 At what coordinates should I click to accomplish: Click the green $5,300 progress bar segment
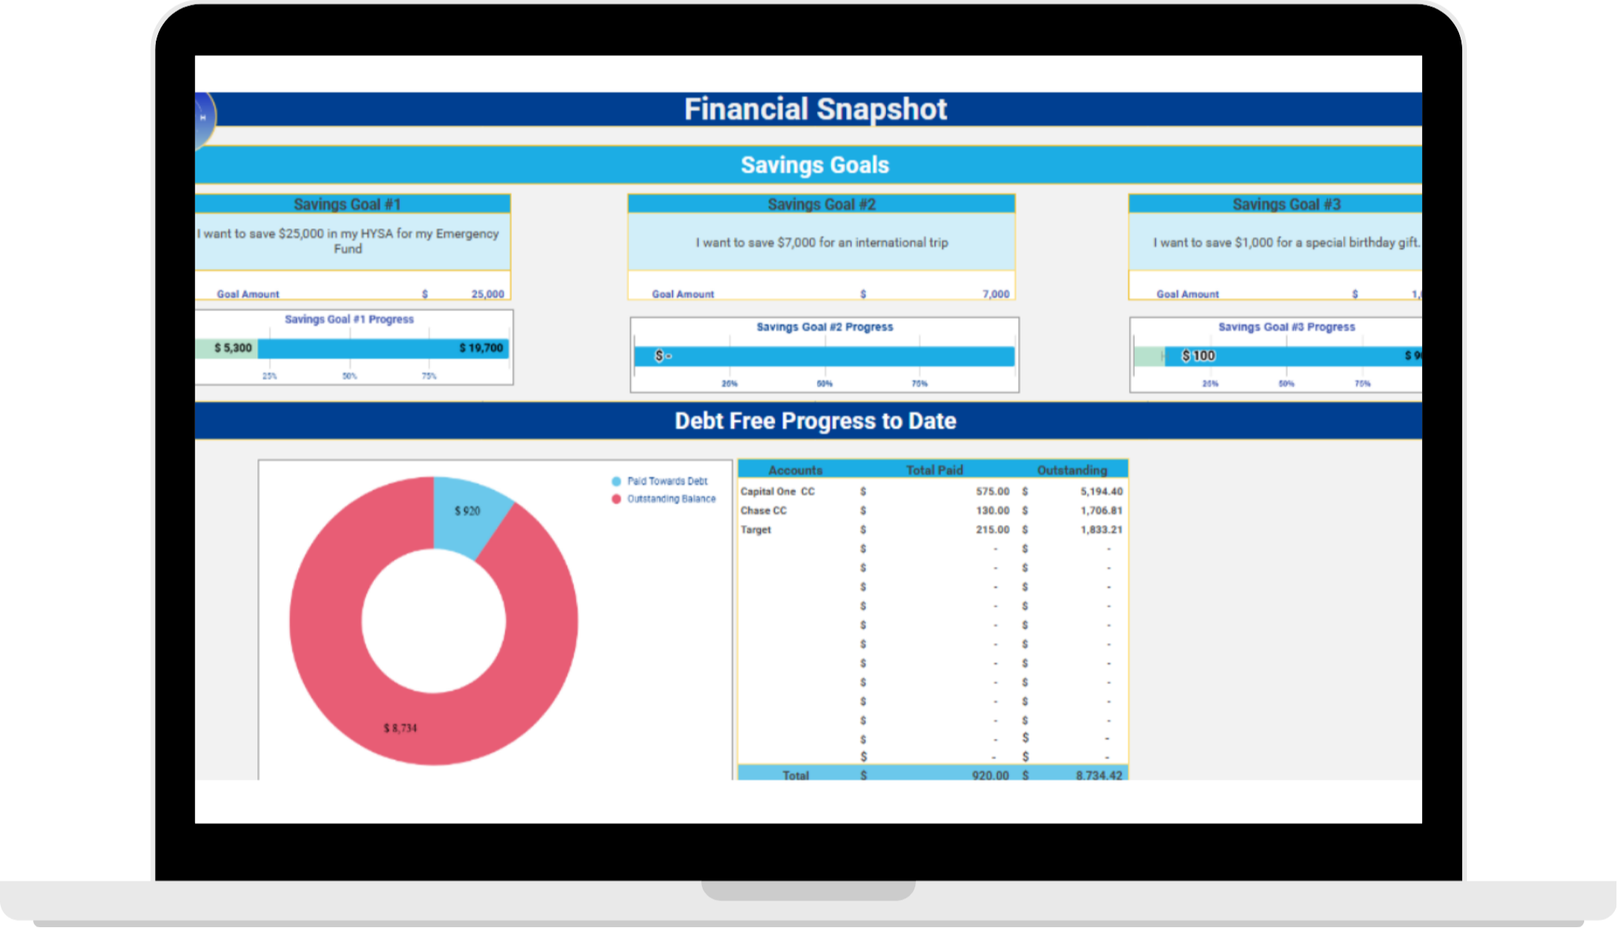[228, 348]
